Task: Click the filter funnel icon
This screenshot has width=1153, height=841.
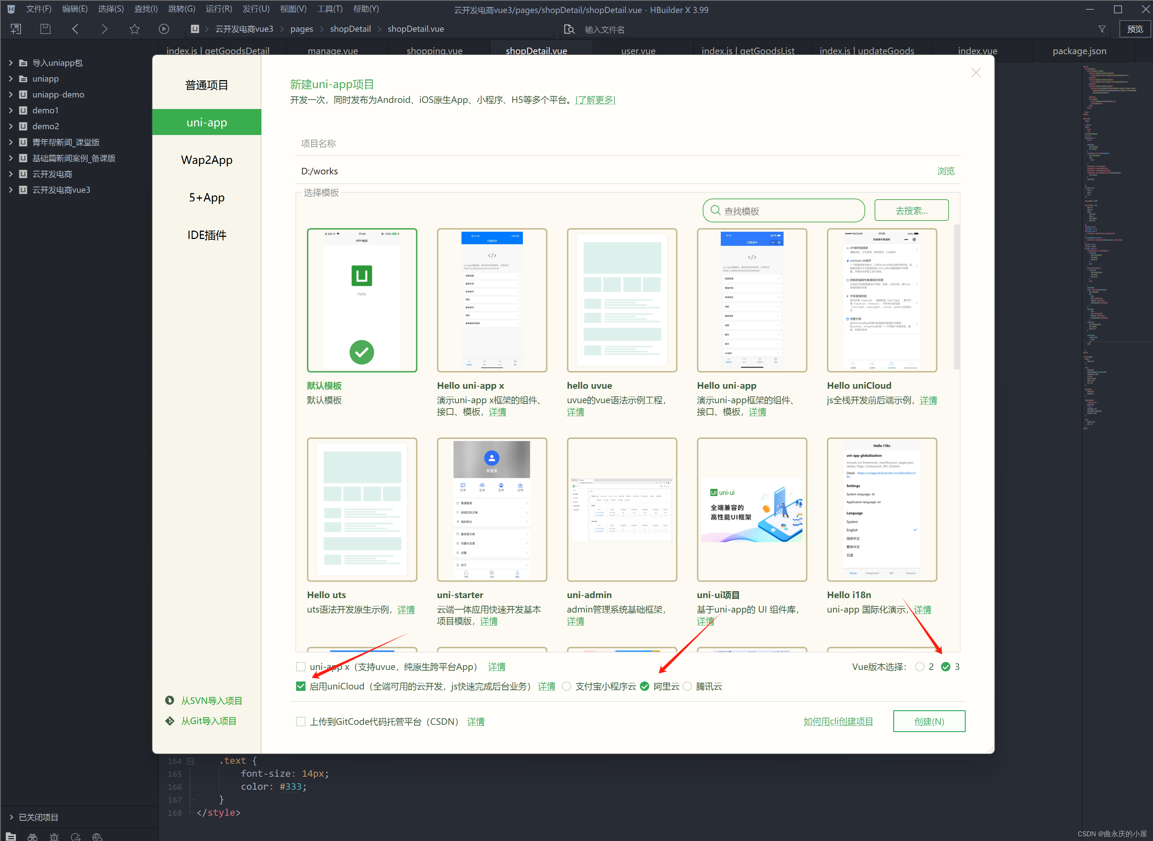Action: click(1102, 29)
